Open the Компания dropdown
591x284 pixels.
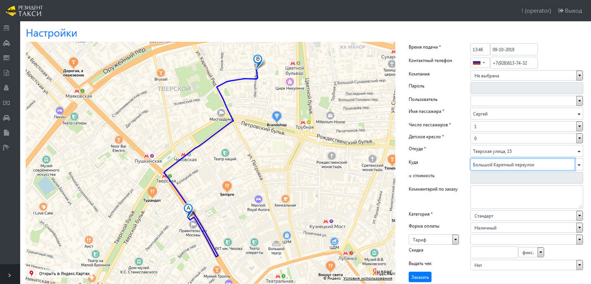[526, 75]
